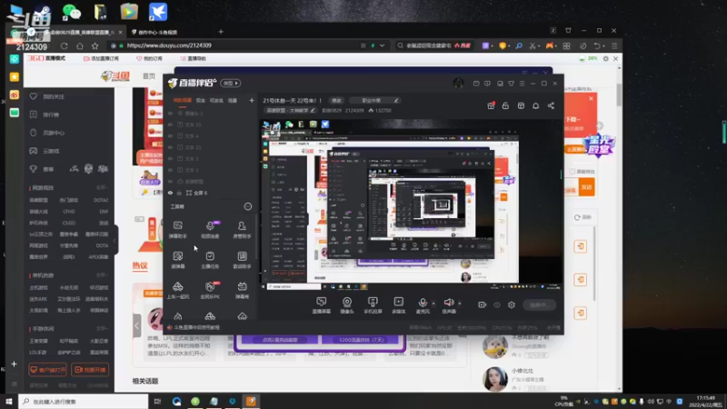Open the 主播任务 tool icon
The width and height of the screenshot is (727, 409).
click(x=210, y=260)
